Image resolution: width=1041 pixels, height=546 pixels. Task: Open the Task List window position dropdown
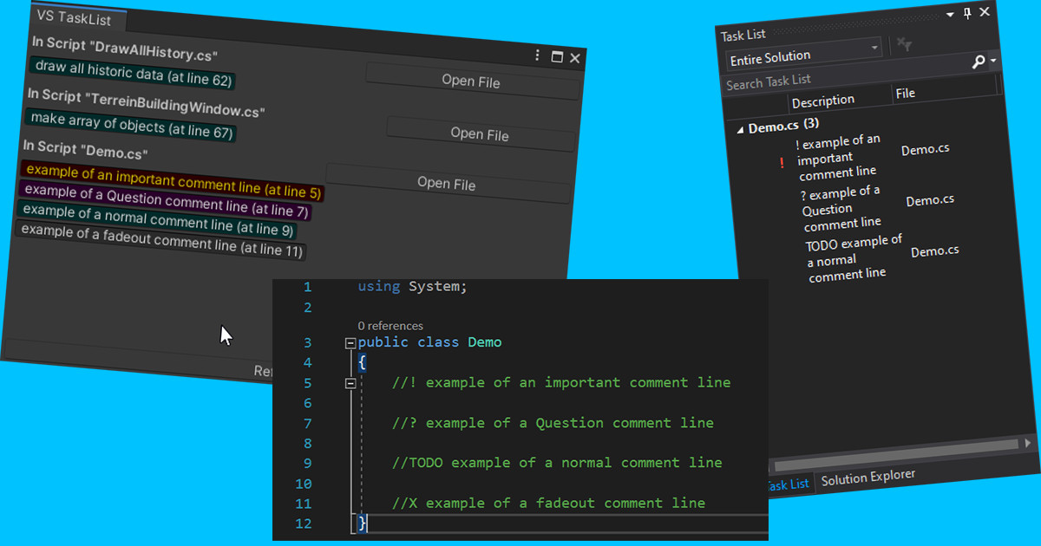coord(950,15)
